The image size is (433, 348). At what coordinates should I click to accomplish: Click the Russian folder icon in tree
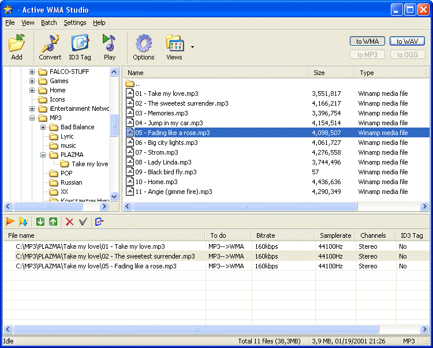click(54, 182)
